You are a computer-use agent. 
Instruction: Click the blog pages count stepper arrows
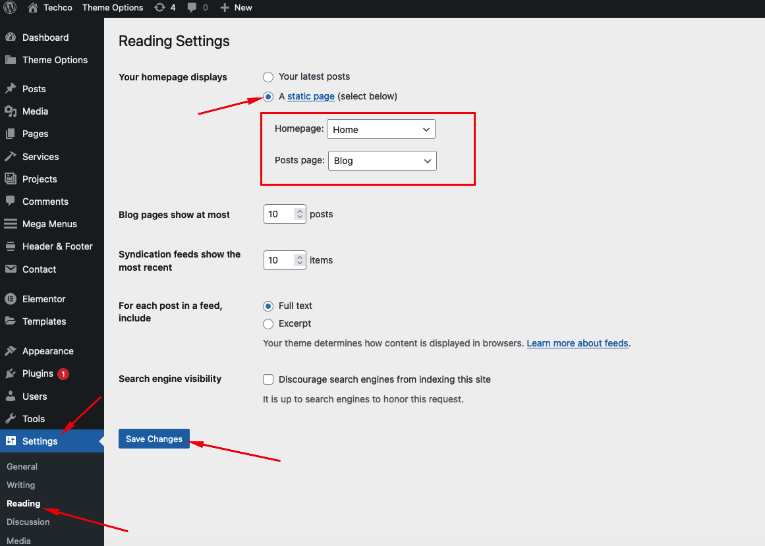click(x=300, y=214)
